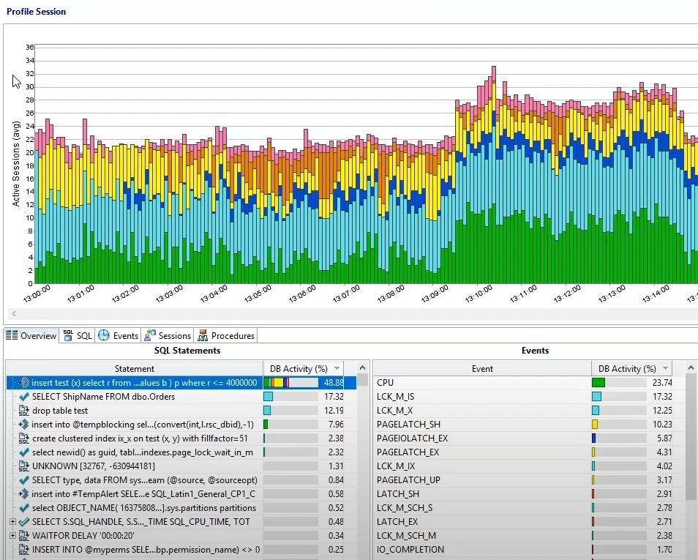
Task: Click the Procedures tab hierarchy icon
Action: (203, 335)
